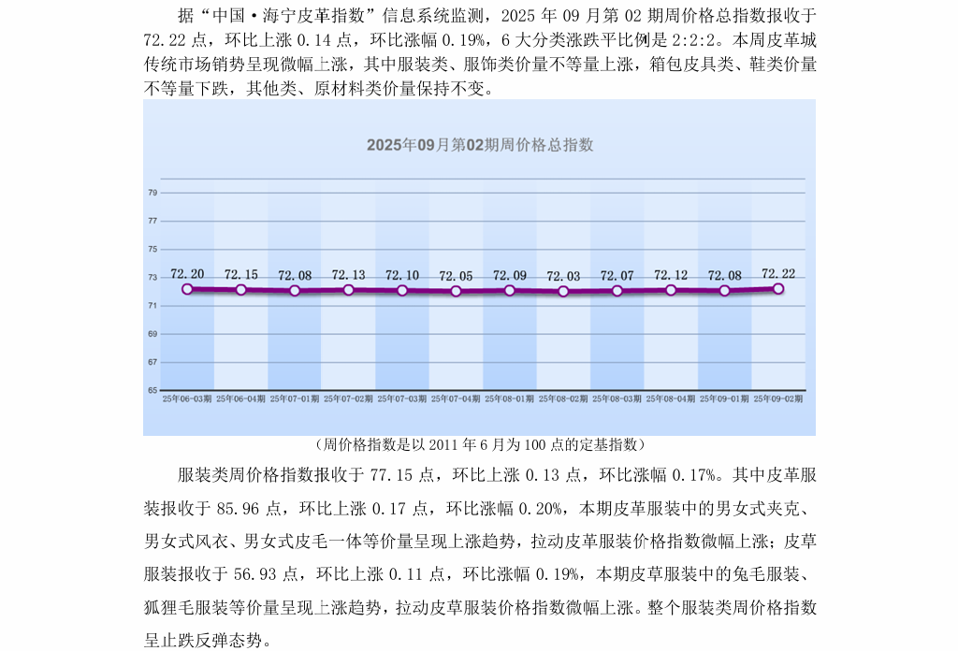The image size is (958, 651).
Task: Click the 25年09-02期 x-axis label
Action: tap(778, 398)
